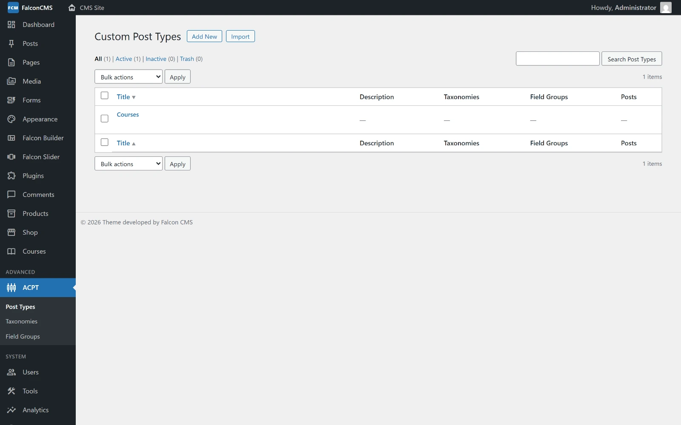The image size is (681, 425).
Task: Click the Posts pin icon
Action: pyautogui.click(x=11, y=43)
